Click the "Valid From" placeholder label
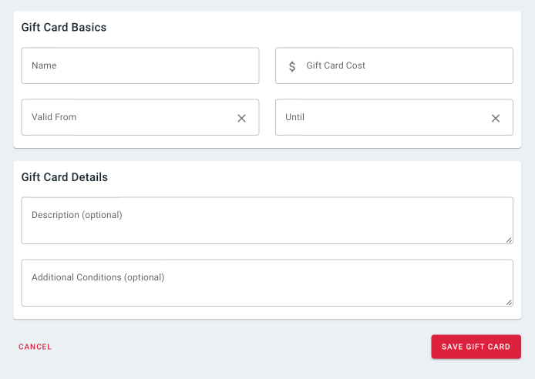This screenshot has width=535, height=379. [x=54, y=117]
